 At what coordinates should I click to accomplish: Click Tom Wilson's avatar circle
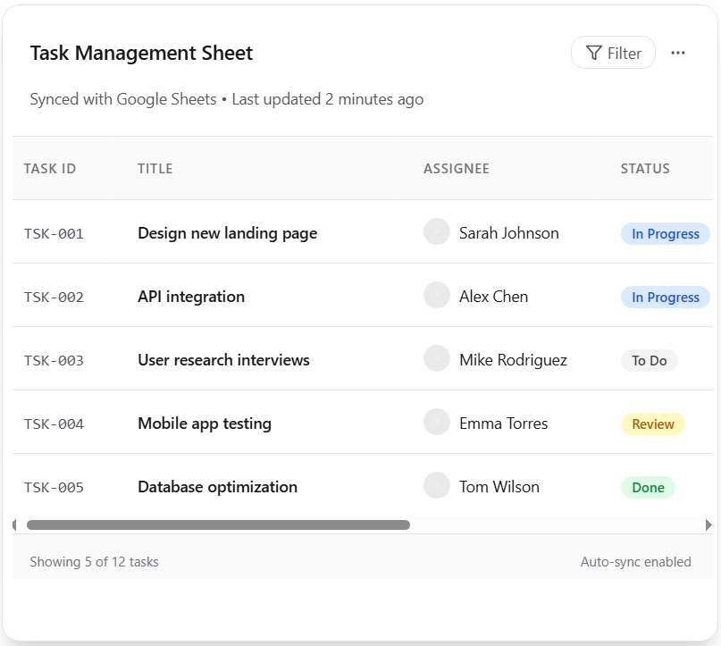tap(436, 485)
